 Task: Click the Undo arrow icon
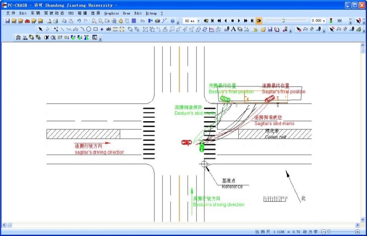coord(79,21)
